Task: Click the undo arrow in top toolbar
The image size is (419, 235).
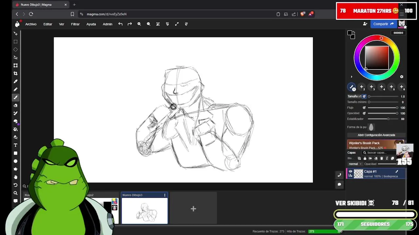Action: [120, 24]
